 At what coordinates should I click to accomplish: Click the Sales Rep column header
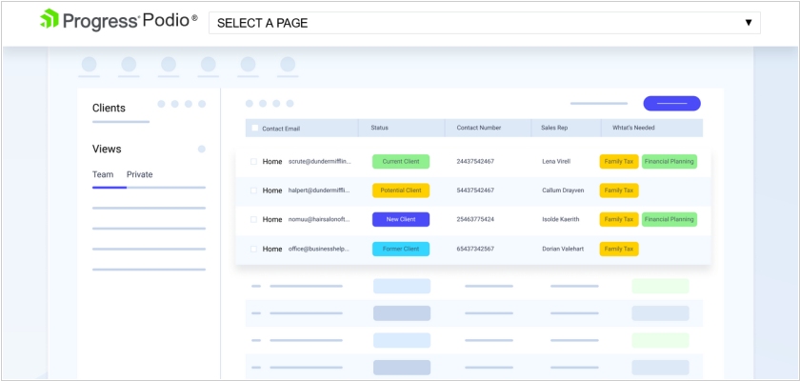pos(555,128)
